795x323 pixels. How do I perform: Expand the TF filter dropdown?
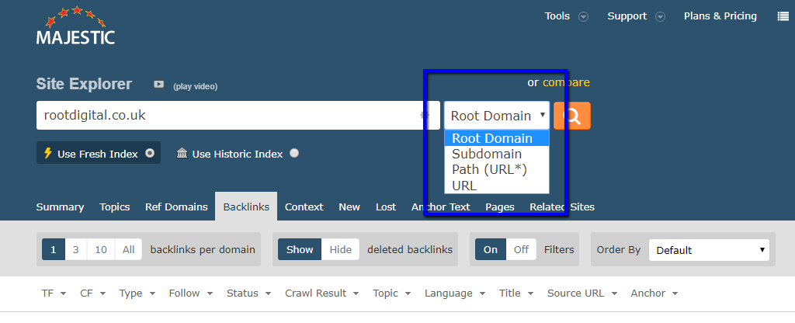click(x=54, y=293)
